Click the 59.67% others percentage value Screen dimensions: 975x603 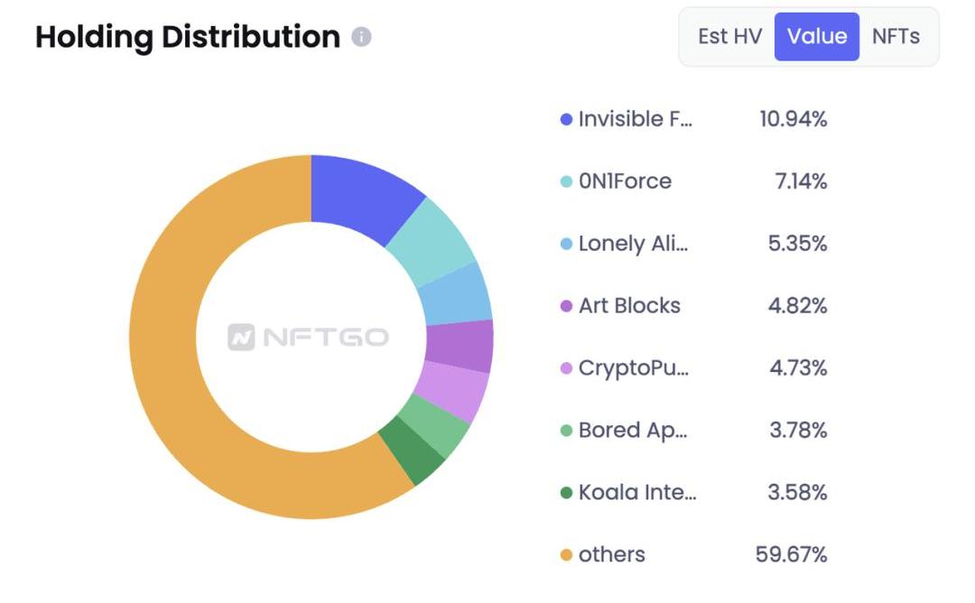(x=791, y=555)
